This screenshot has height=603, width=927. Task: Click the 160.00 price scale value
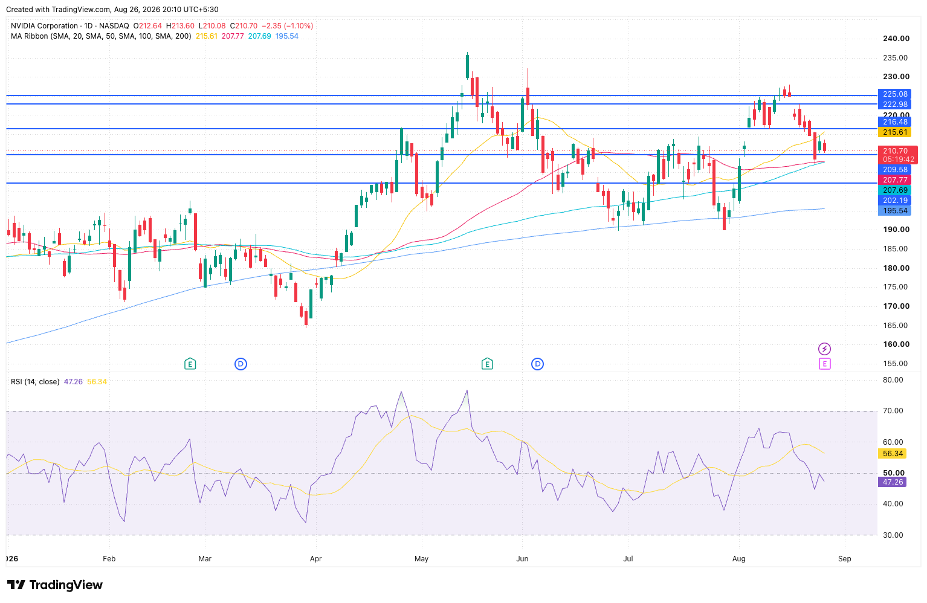point(896,344)
